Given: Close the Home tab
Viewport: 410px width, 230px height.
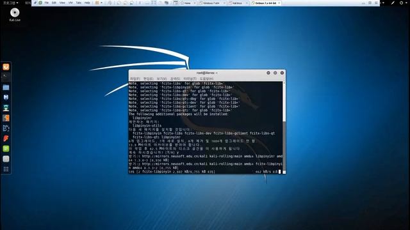Looking at the screenshot, I should coord(195,3).
